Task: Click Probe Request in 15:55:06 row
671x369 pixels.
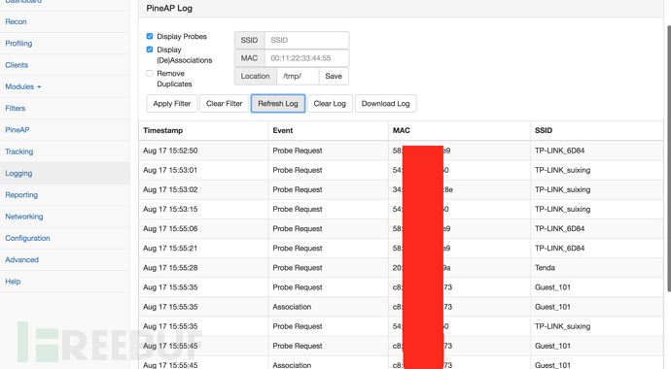Action: pos(298,228)
